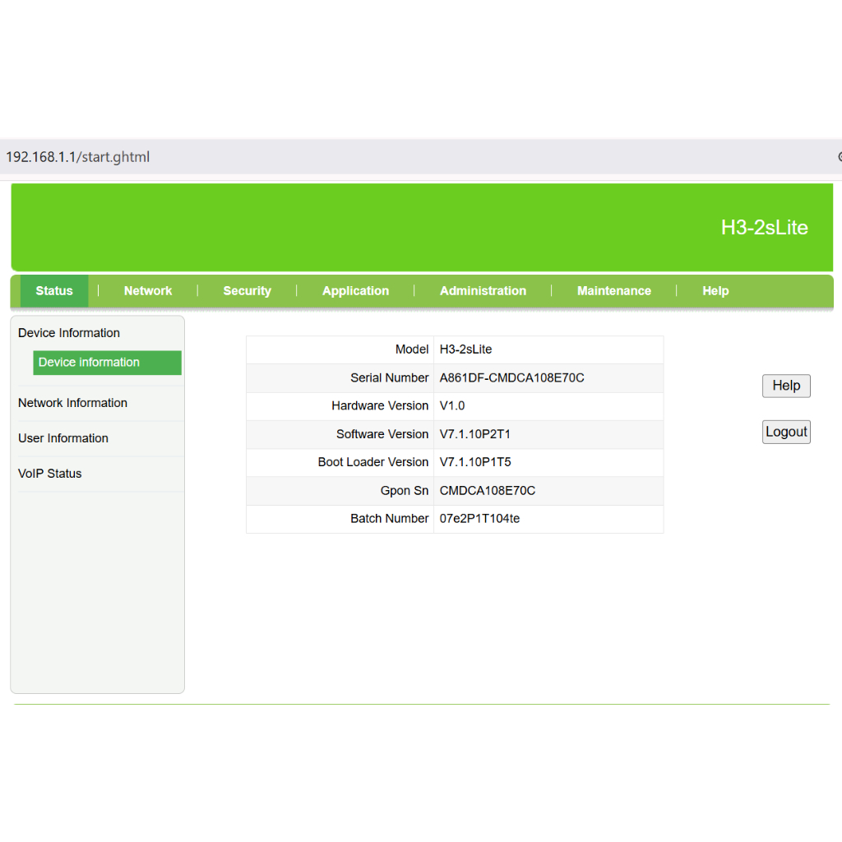
Task: Go to the Application tab
Action: [355, 291]
